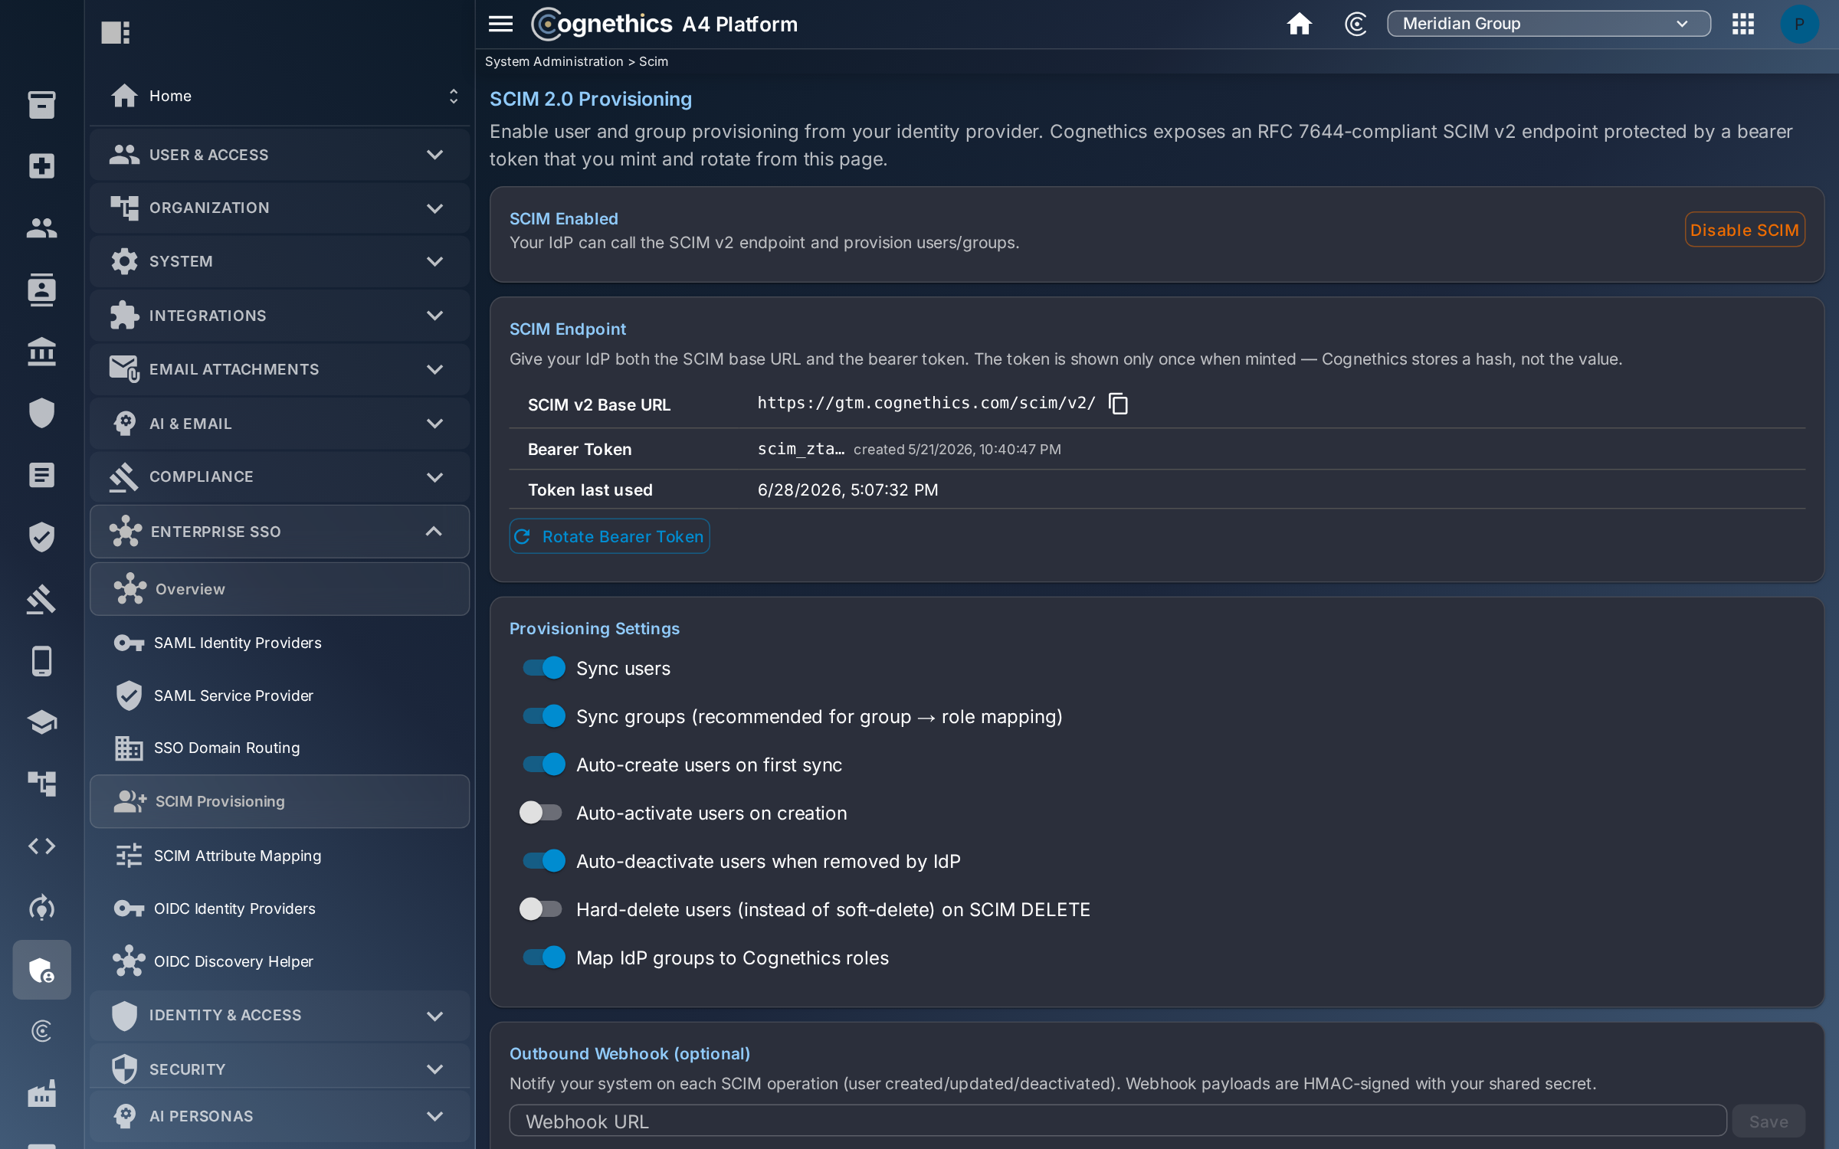The height and width of the screenshot is (1149, 1839).
Task: Click the Cognethics C icon in left rail
Action: click(x=41, y=1031)
